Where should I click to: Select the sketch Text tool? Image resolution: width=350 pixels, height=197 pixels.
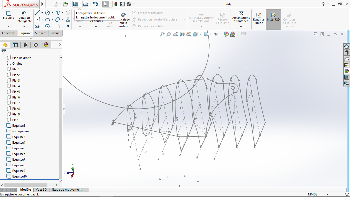68,19
